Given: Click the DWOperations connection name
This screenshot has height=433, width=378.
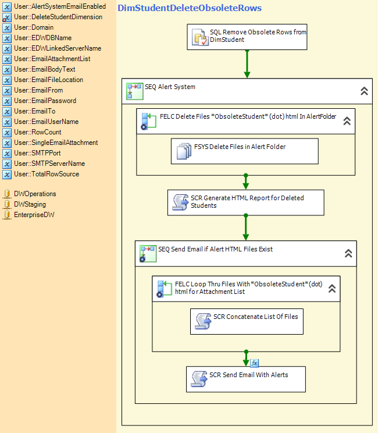Looking at the screenshot, I should pyautogui.click(x=35, y=194).
